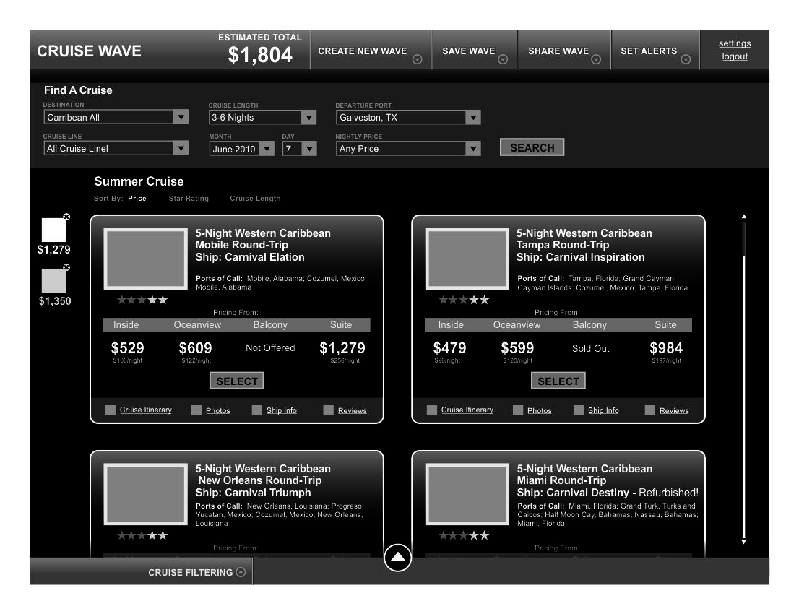Click the $1,279 Suite price for Carnival Elation
The height and width of the screenshot is (614, 799).
click(x=342, y=348)
